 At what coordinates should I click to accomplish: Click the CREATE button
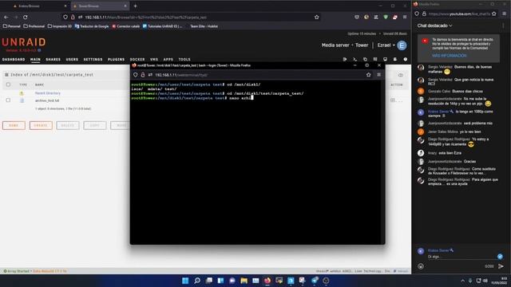(x=41, y=125)
